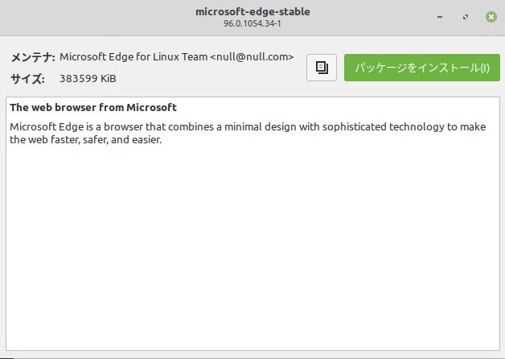Click the version number 96.0.1054.34-1
This screenshot has width=505, height=359.
click(x=252, y=24)
